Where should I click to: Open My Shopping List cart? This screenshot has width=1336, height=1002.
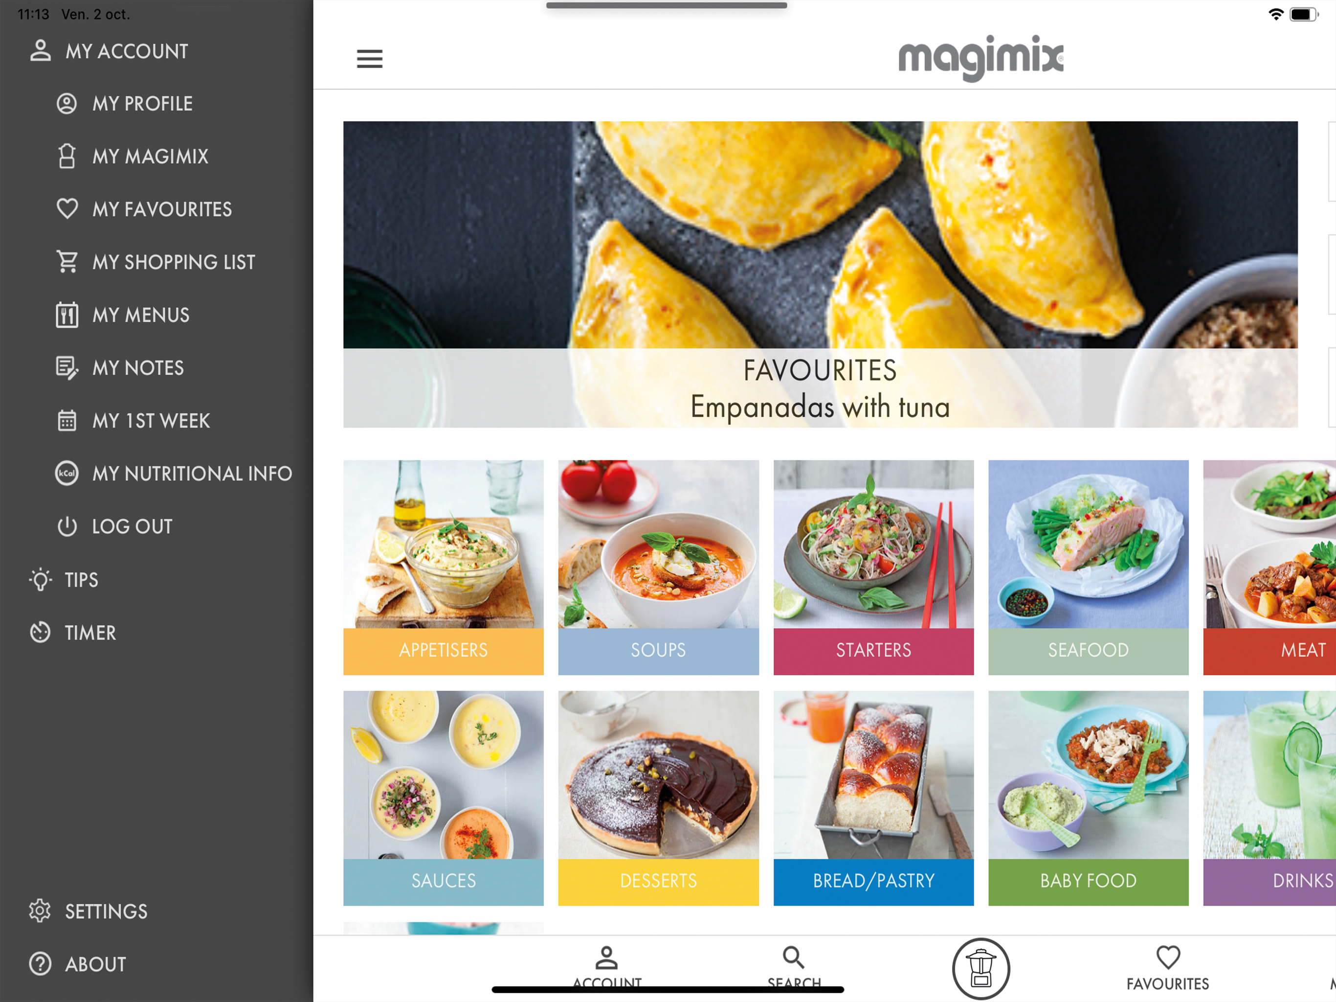[x=67, y=261]
